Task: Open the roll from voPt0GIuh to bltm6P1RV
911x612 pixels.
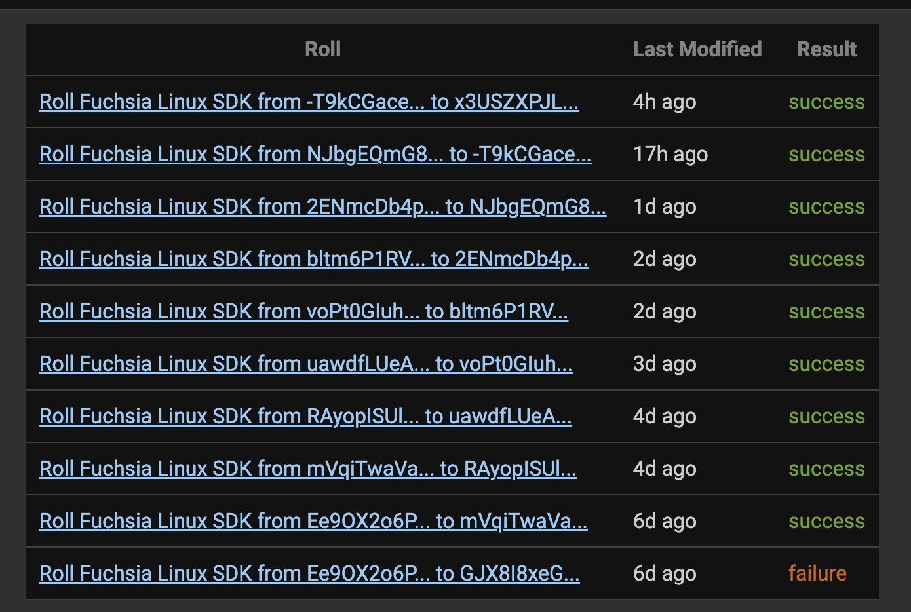Action: 303,311
